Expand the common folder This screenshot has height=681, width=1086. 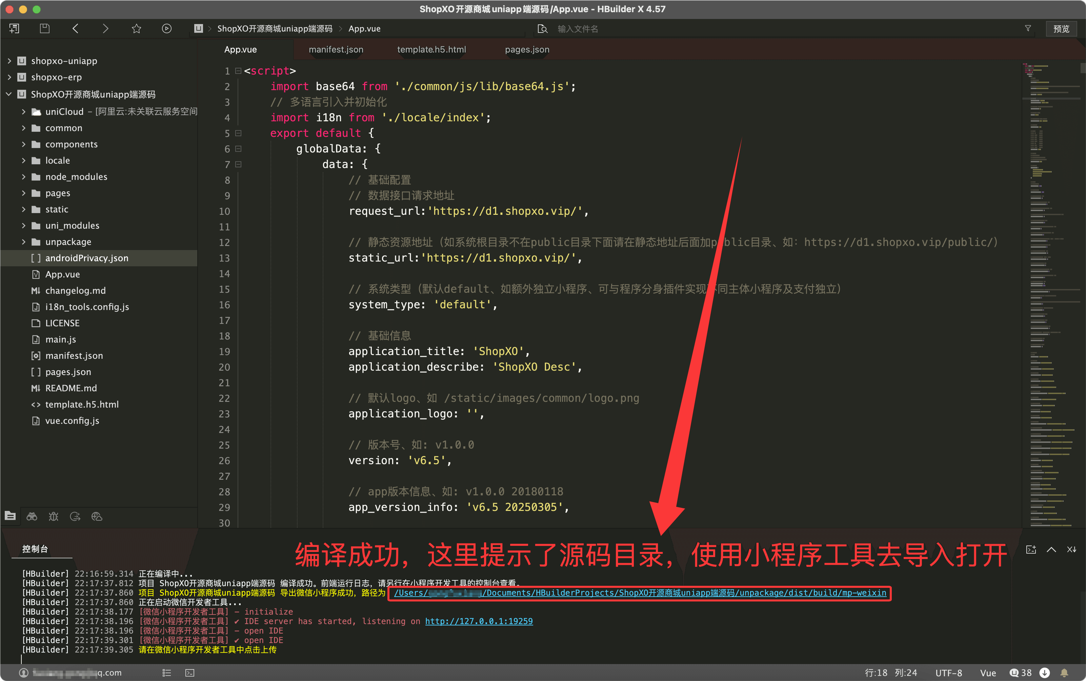coord(23,128)
